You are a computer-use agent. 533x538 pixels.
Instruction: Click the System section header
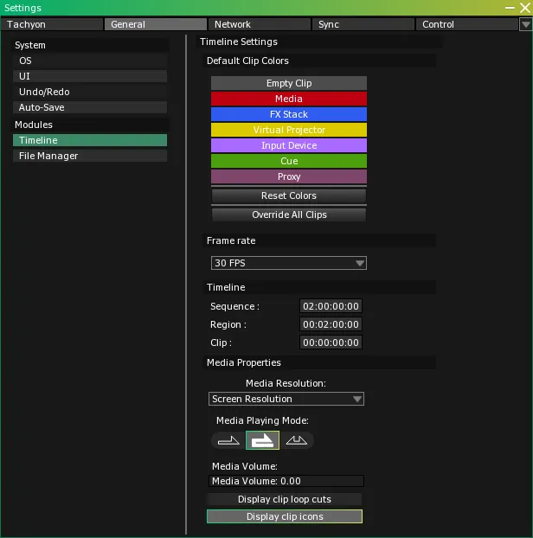coord(90,45)
